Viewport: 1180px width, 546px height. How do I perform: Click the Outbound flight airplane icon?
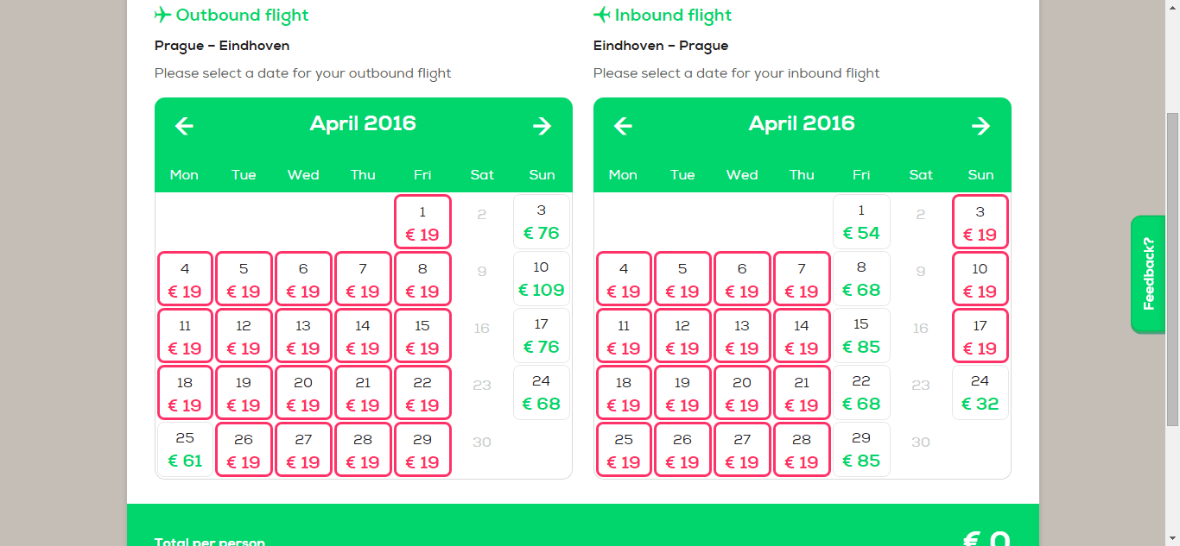pos(163,15)
